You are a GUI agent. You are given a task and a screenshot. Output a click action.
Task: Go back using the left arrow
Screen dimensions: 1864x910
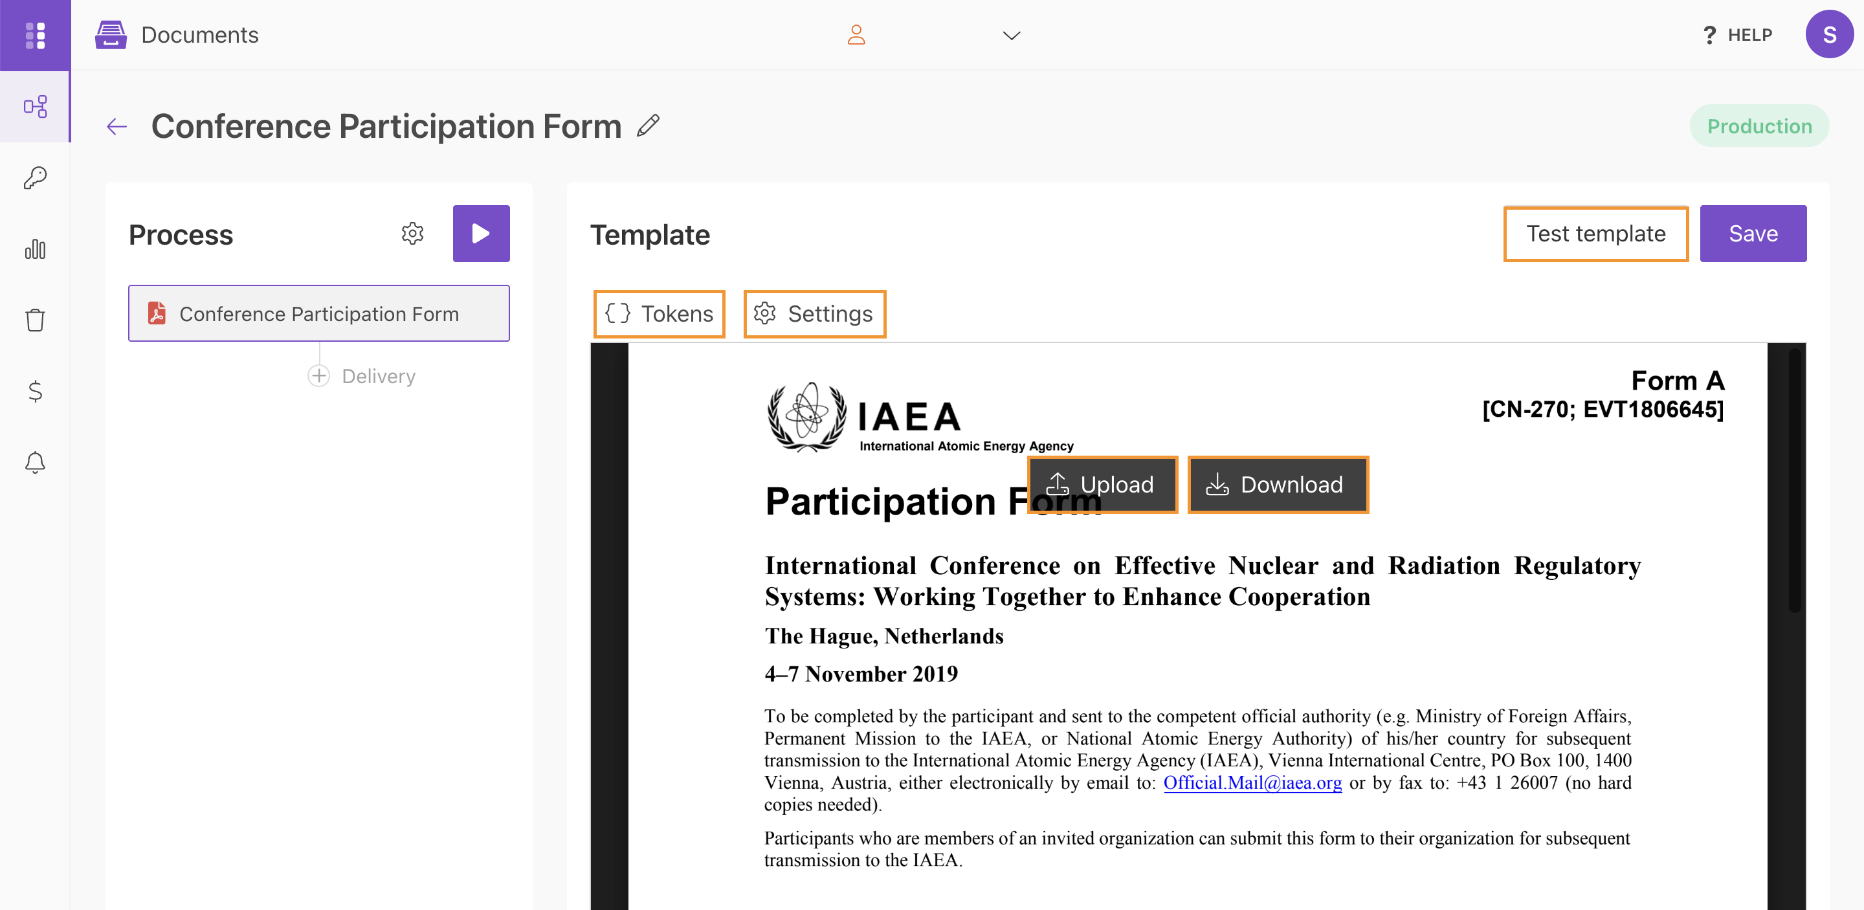point(116,127)
